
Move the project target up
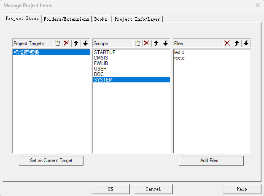point(76,44)
